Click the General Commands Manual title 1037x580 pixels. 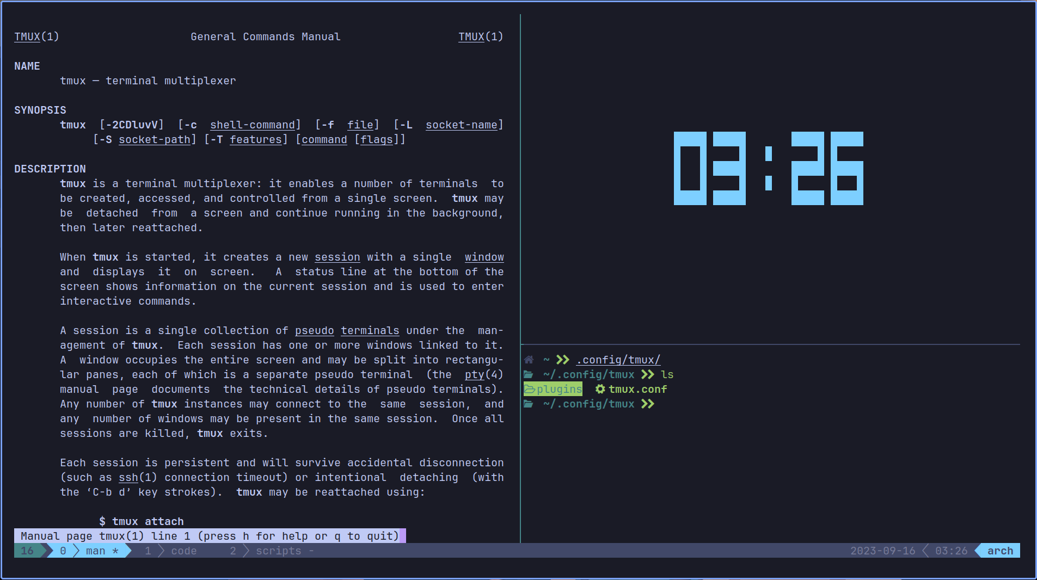(266, 36)
